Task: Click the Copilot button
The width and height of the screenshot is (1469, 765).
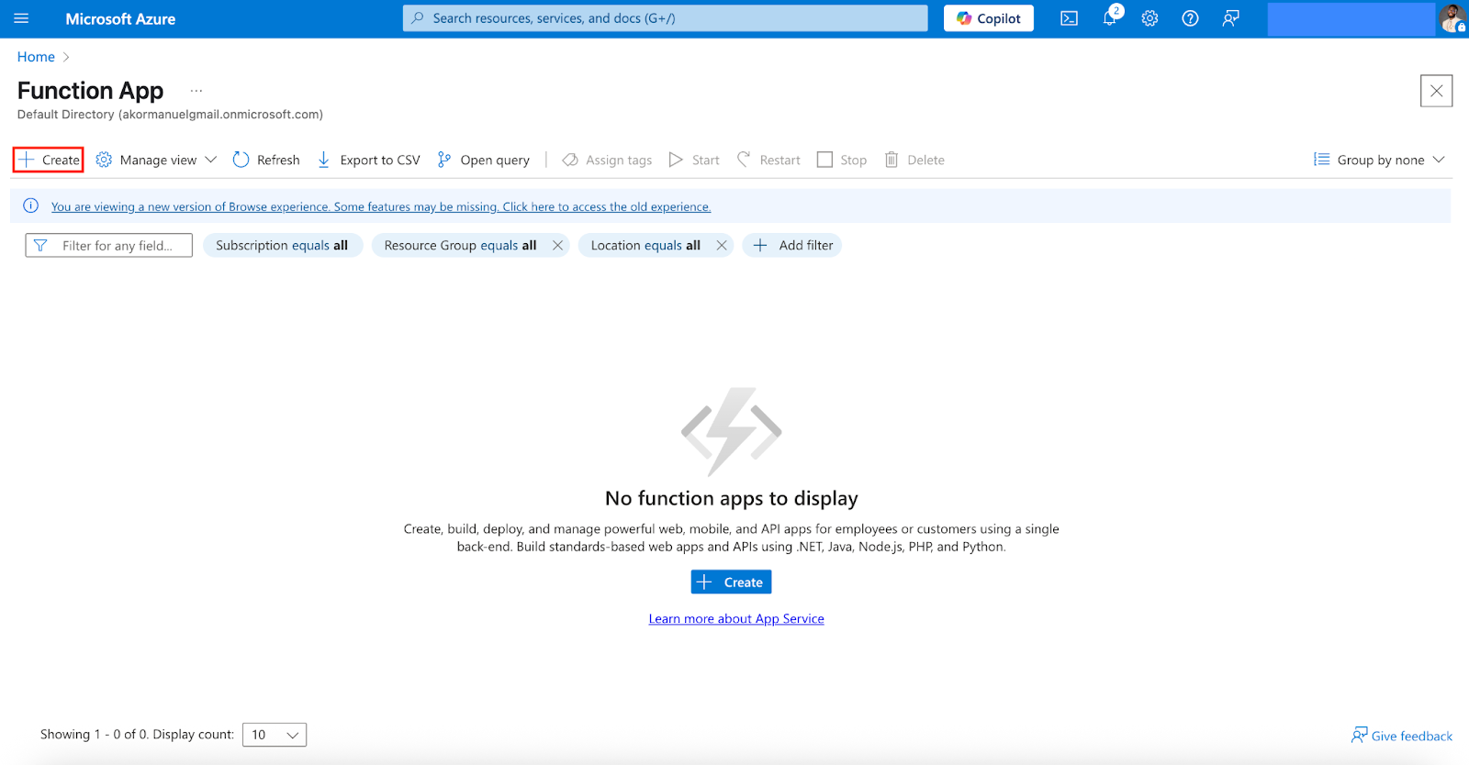Action: pos(989,18)
